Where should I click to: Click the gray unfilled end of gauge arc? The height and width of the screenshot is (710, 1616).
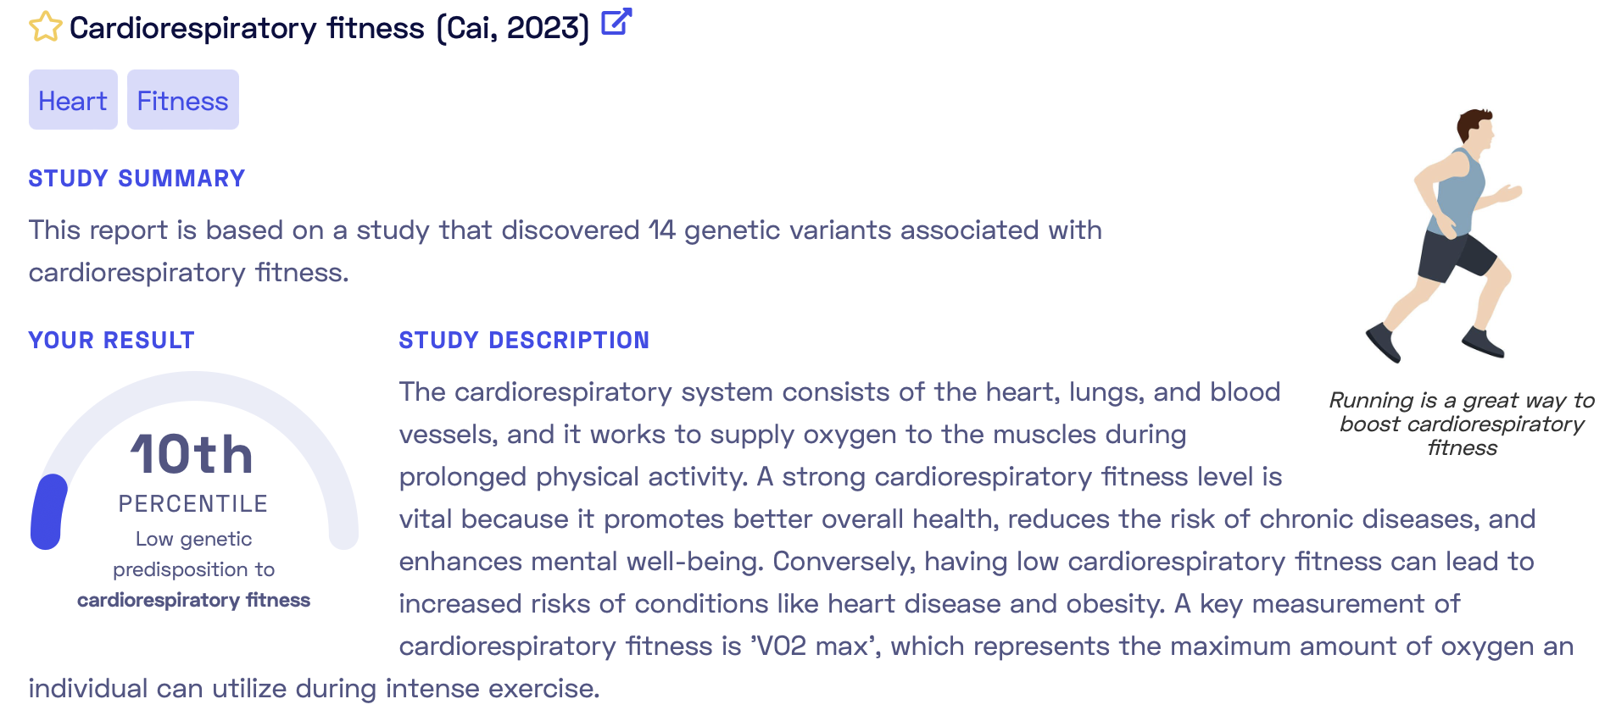343,532
